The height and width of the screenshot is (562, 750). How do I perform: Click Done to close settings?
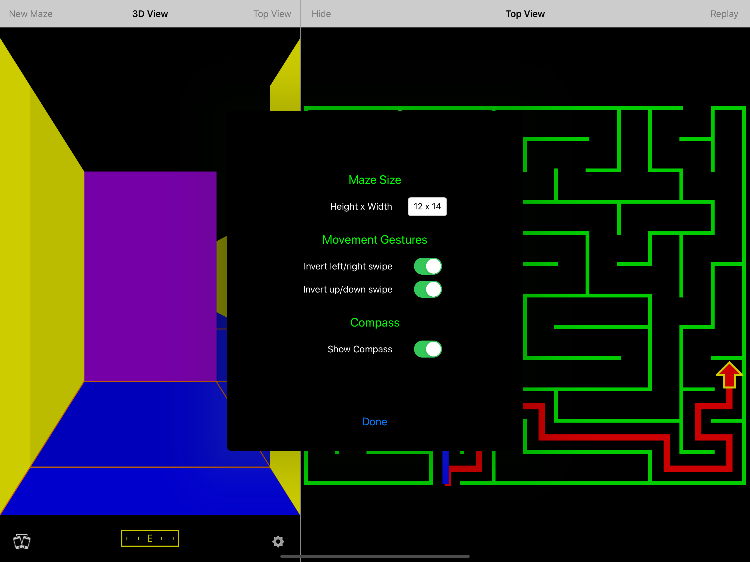[374, 422]
